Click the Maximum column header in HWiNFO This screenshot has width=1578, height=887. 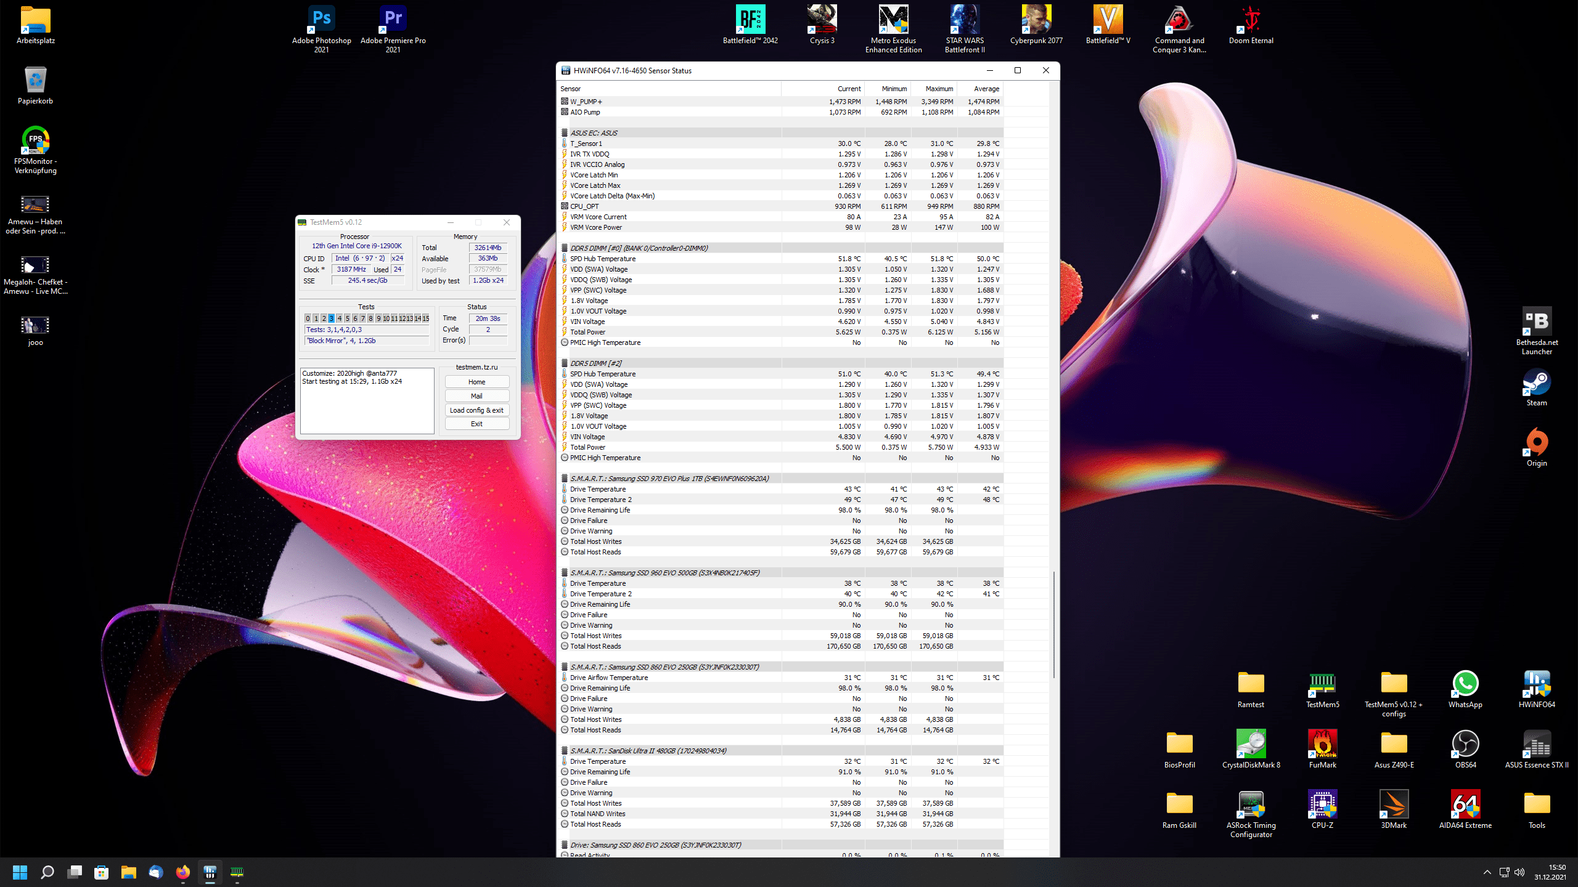pos(938,89)
